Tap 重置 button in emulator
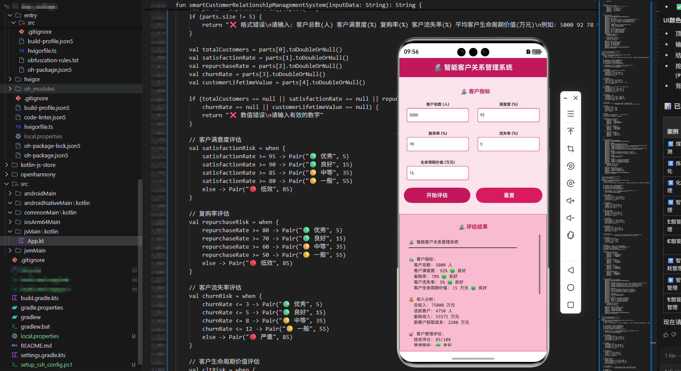 pyautogui.click(x=509, y=195)
